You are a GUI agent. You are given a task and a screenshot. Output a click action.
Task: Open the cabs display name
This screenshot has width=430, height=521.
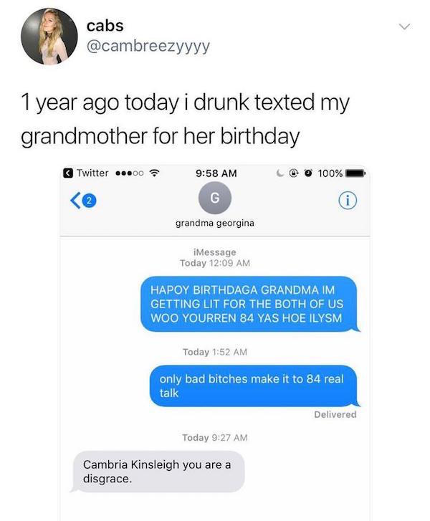[105, 26]
